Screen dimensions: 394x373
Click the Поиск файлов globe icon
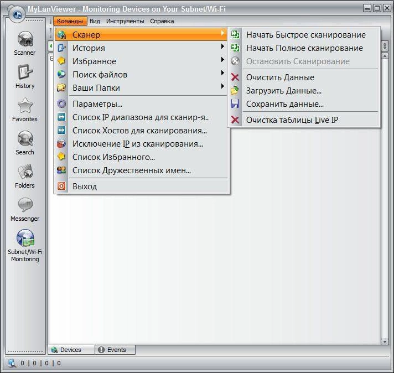61,74
